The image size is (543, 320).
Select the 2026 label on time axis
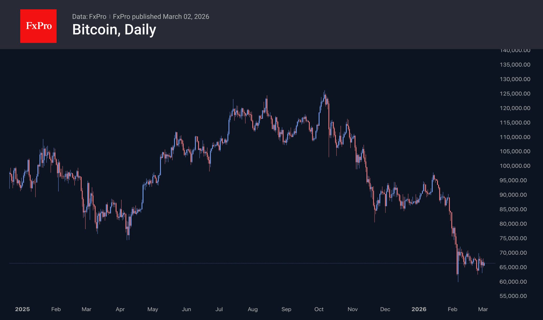coord(419,309)
